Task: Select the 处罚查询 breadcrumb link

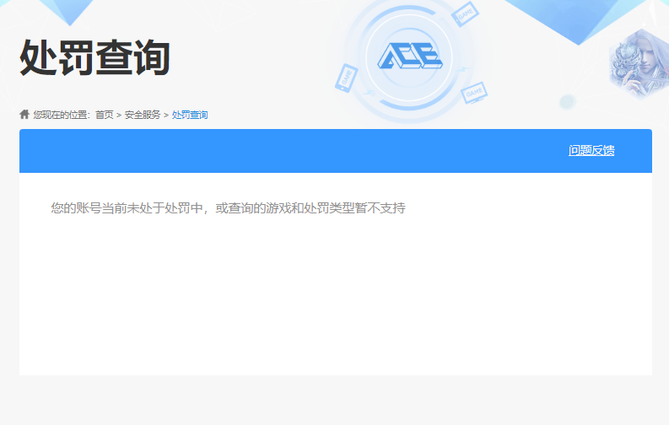Action: pos(190,115)
